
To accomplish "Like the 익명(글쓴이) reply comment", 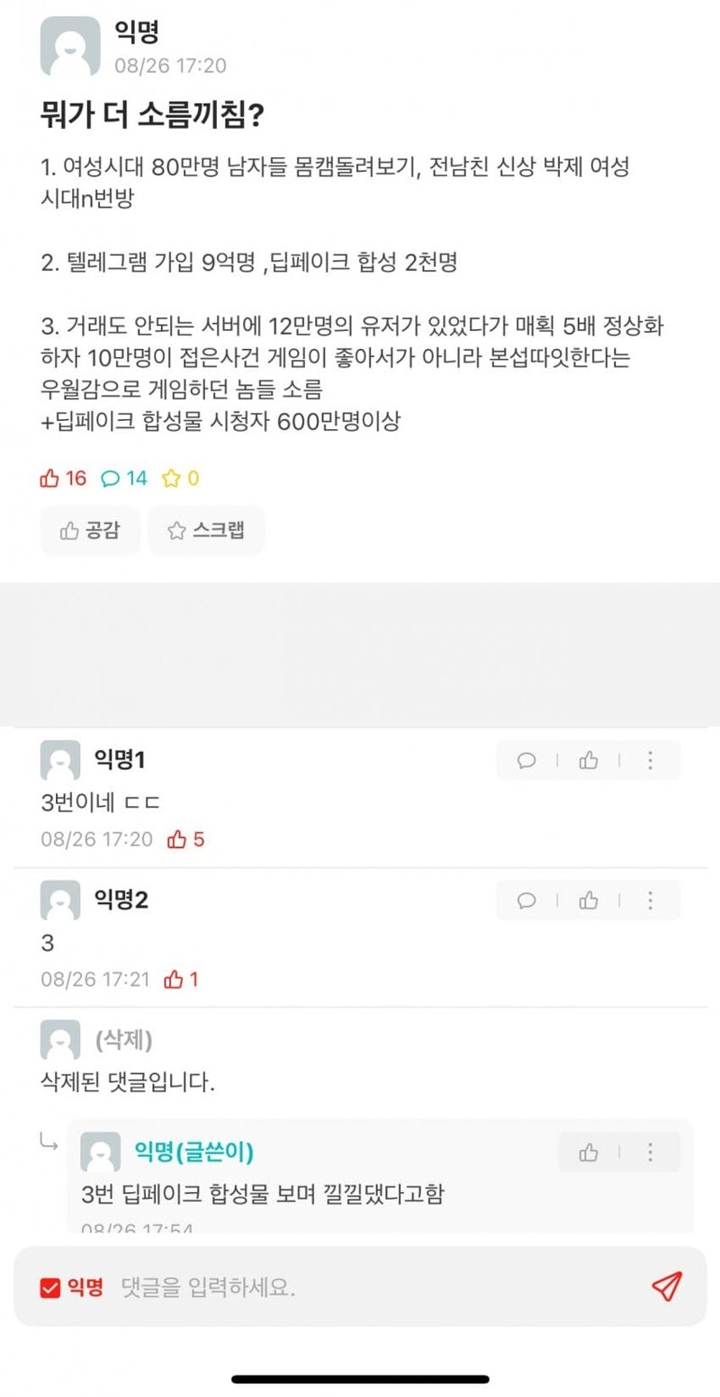I will (589, 1152).
